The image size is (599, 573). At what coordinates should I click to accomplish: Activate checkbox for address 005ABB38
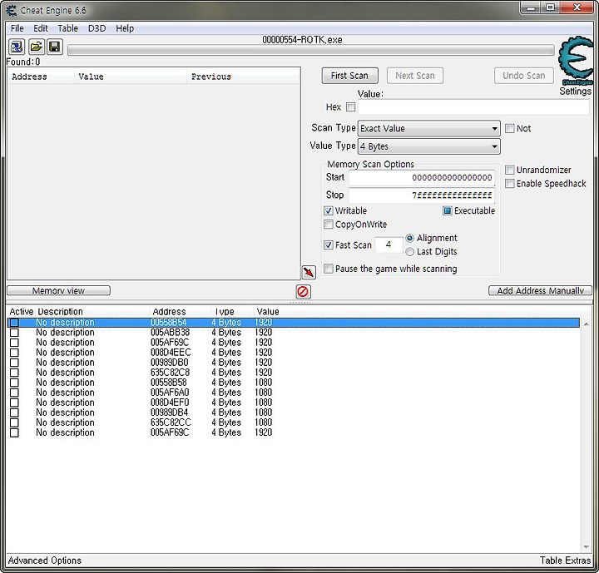click(x=14, y=333)
